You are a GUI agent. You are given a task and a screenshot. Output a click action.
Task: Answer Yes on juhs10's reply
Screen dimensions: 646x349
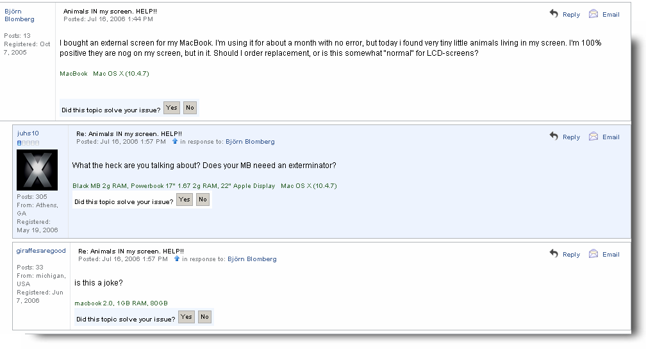[184, 200]
